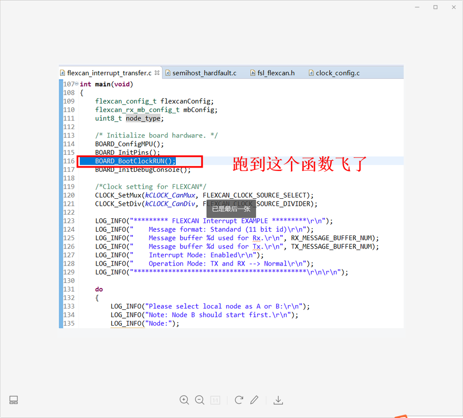
Task: Click LOG_INFO("Node:") on line 135
Action: pyautogui.click(x=145, y=323)
